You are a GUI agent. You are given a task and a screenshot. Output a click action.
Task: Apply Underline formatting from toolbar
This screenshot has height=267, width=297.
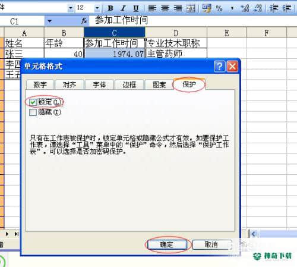[136, 8]
